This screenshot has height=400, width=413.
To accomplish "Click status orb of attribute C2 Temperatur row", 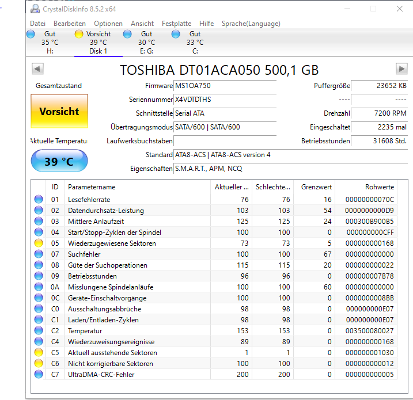I will click(39, 330).
